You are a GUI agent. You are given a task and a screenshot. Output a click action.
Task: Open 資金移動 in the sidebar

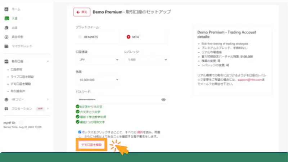tap(17, 37)
